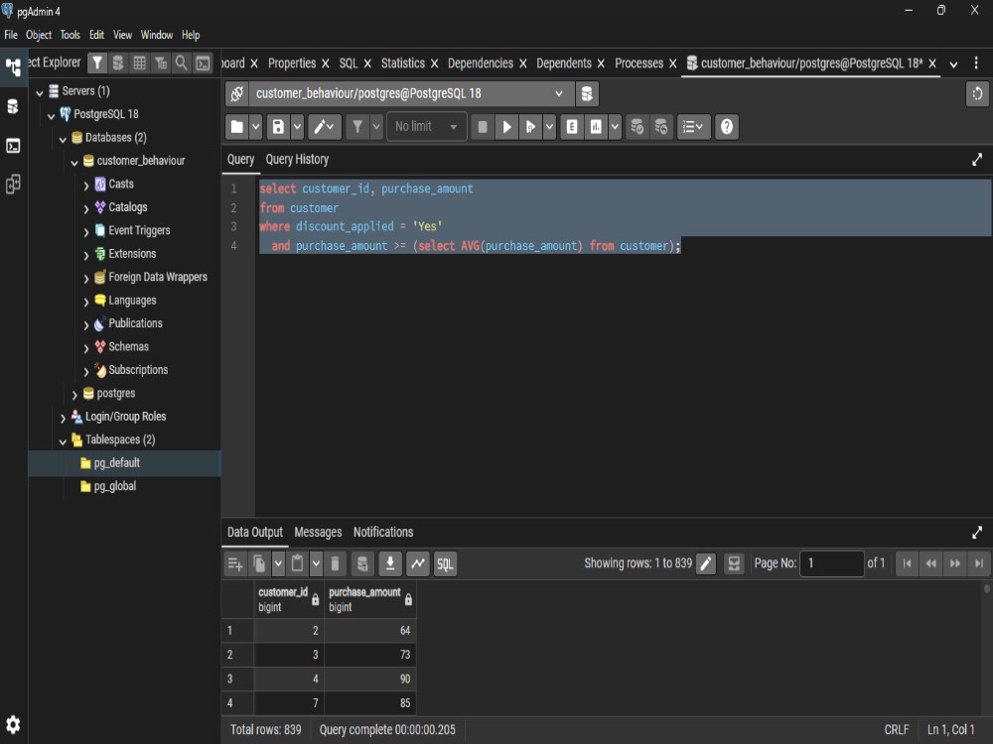Click the Save Data Changes icon
993x744 pixels.
click(x=362, y=563)
